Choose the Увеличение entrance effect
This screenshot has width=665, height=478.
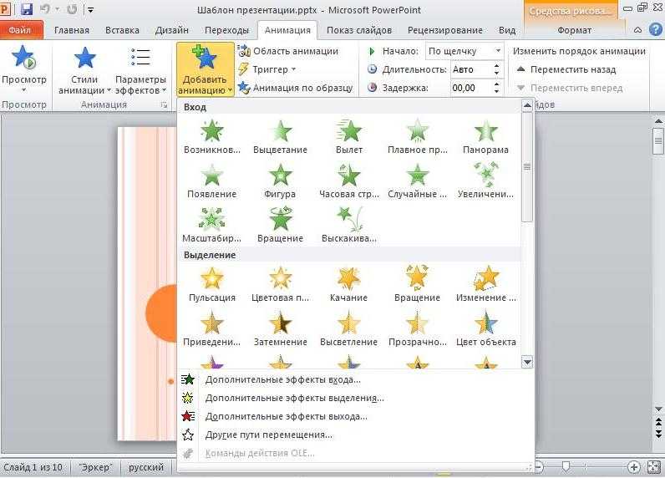pyautogui.click(x=485, y=181)
